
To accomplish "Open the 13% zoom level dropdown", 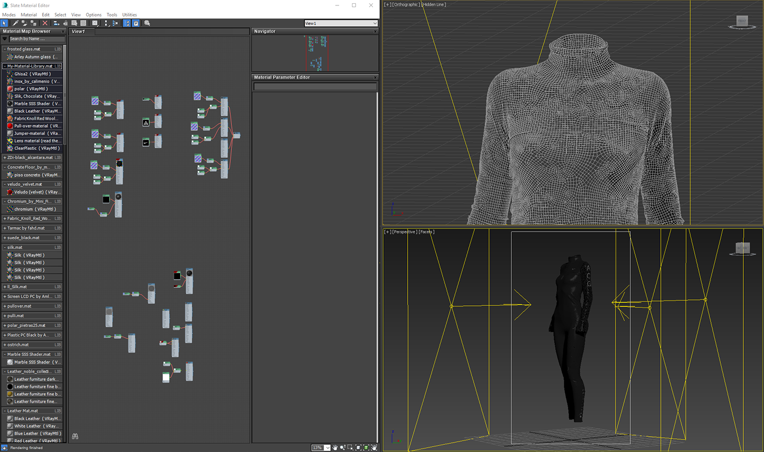I will coord(327,448).
